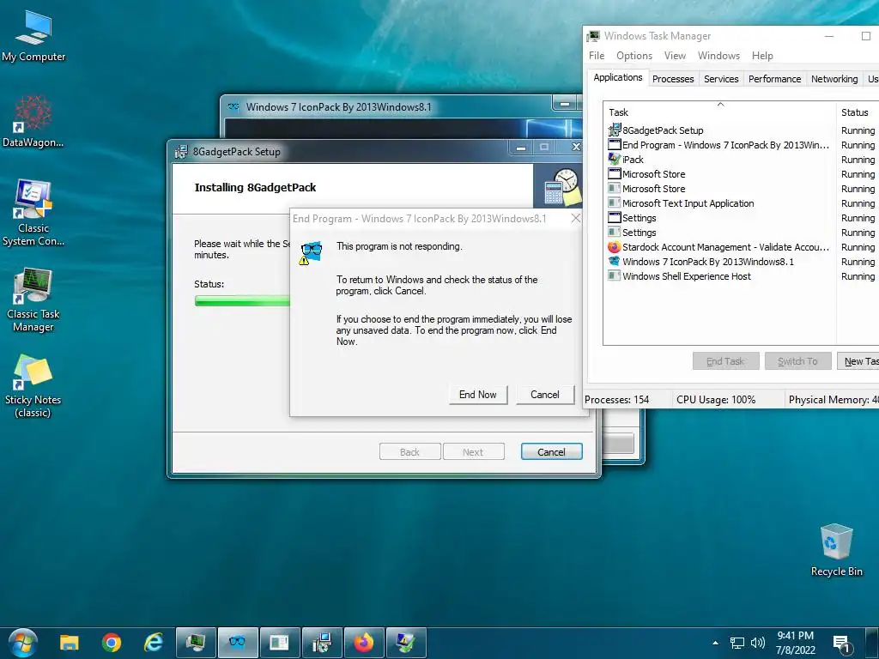Open the Options menu in Task Manager
Viewport: 879px width, 659px height.
click(634, 56)
